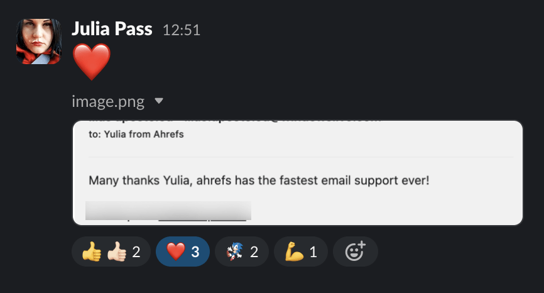Image resolution: width=544 pixels, height=293 pixels.
Task: Click the small heart emoji in the reaction pill
Action: click(175, 252)
